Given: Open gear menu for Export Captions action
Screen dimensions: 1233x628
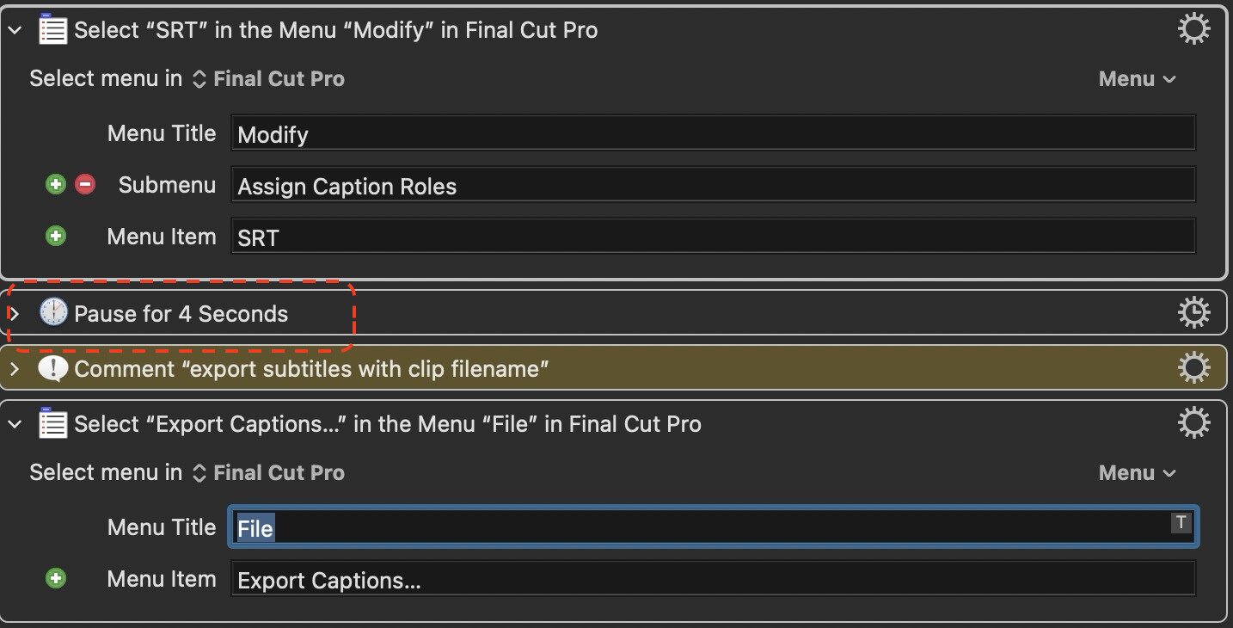Looking at the screenshot, I should (x=1193, y=423).
